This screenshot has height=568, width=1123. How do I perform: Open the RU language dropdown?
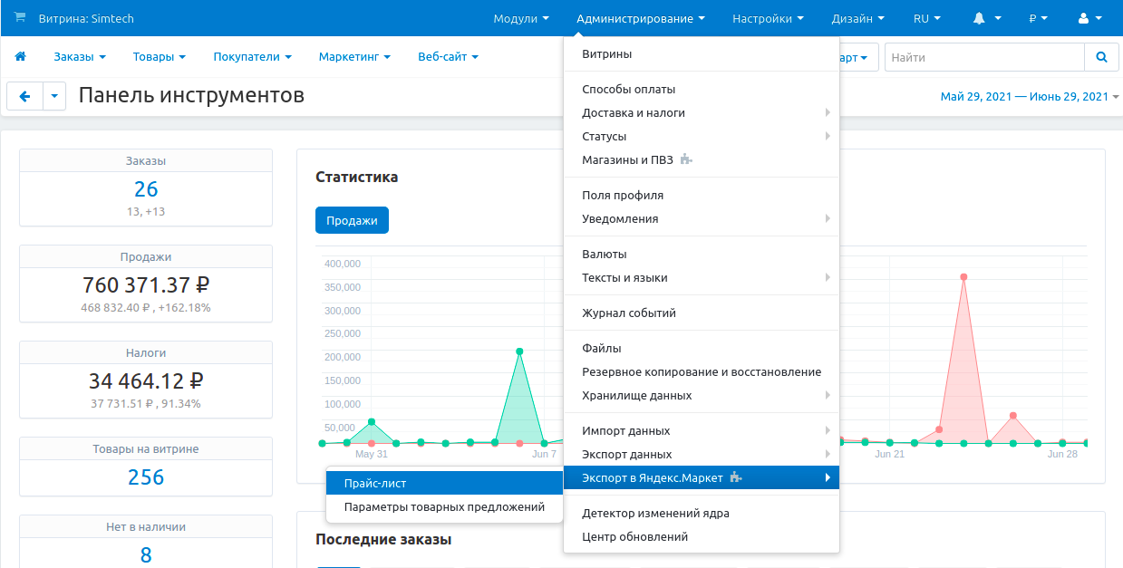point(926,18)
